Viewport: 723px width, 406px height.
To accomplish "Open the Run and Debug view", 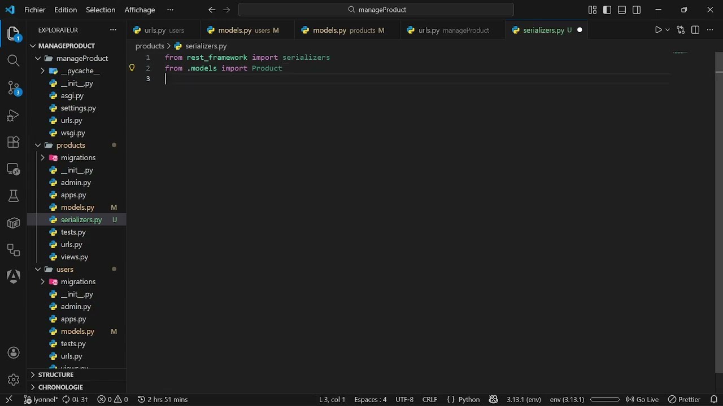I will click(14, 115).
